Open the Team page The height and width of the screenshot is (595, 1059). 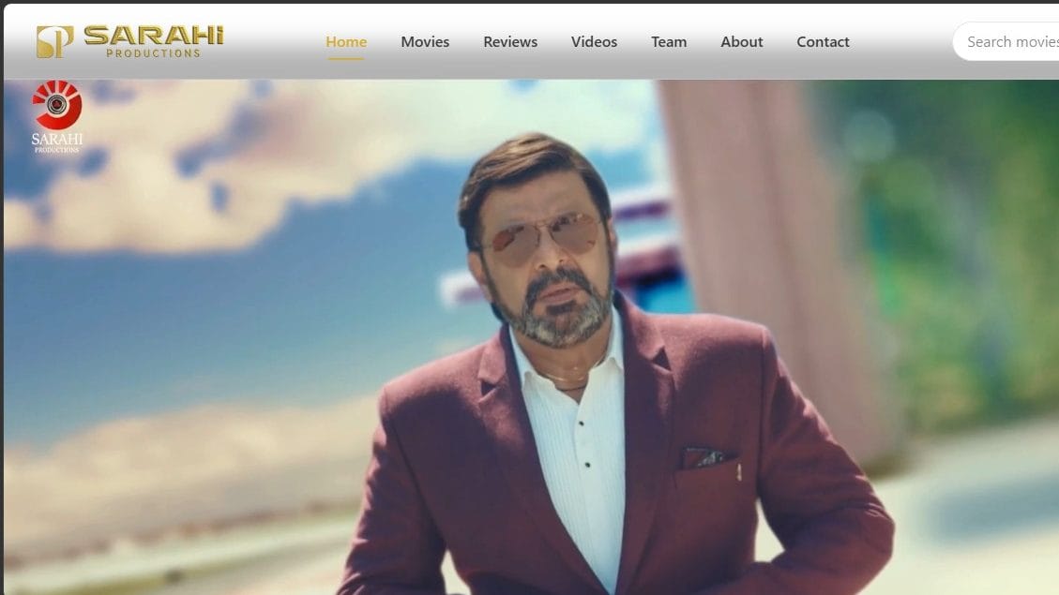pos(669,41)
